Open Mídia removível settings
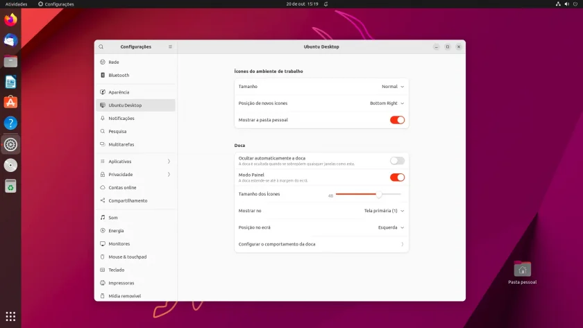Image resolution: width=583 pixels, height=328 pixels. (x=136, y=296)
